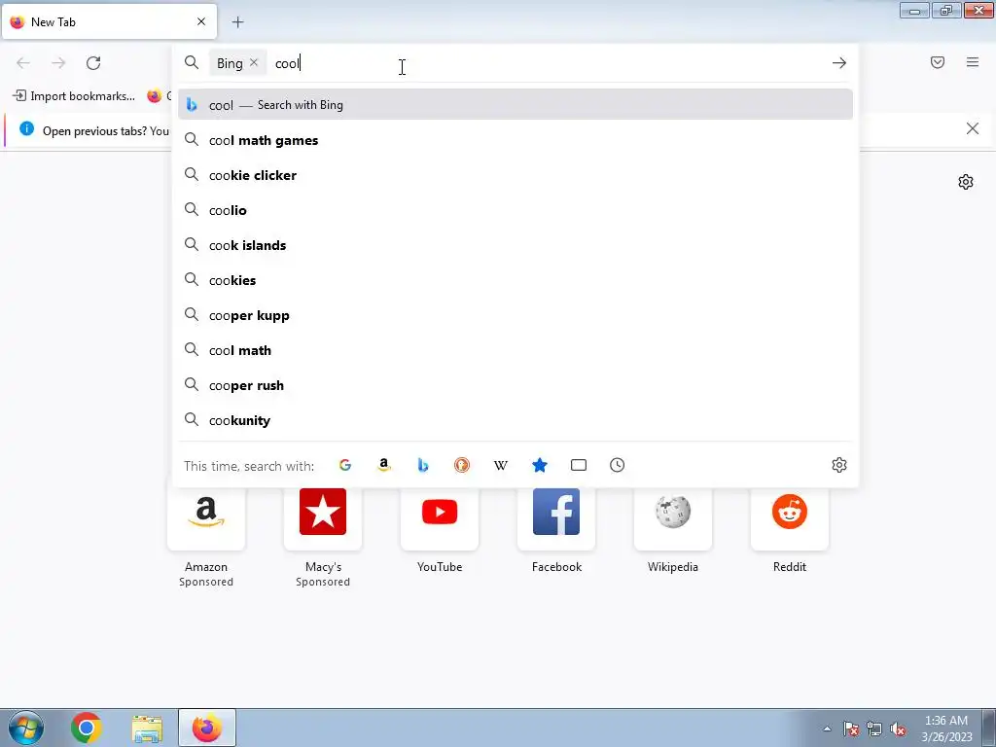Pick the 'cooper rush' suggestion
This screenshot has width=996, height=747.
tap(516, 385)
